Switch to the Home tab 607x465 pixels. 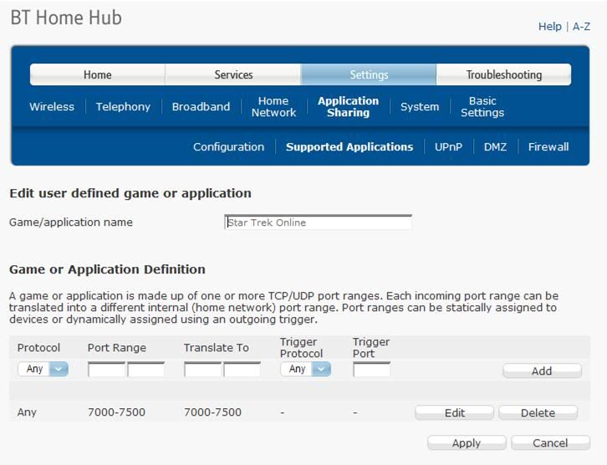(x=97, y=74)
